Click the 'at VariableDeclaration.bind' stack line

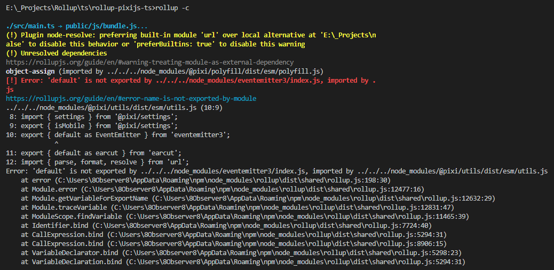[x=243, y=262]
